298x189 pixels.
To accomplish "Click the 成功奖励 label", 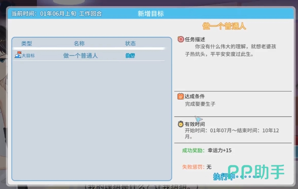I will [193, 150].
